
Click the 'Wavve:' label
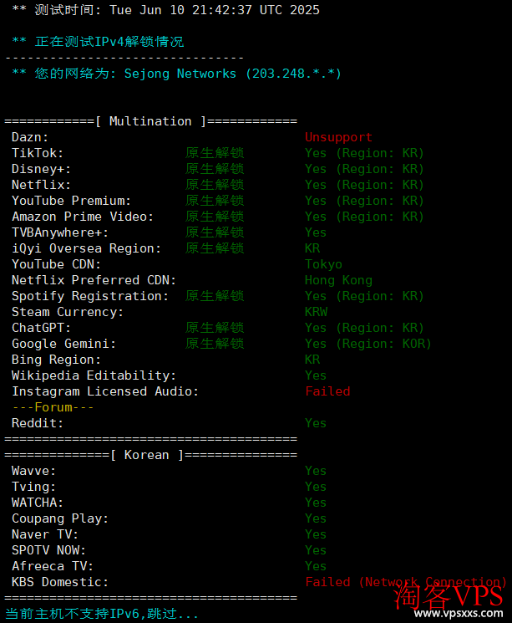point(33,471)
